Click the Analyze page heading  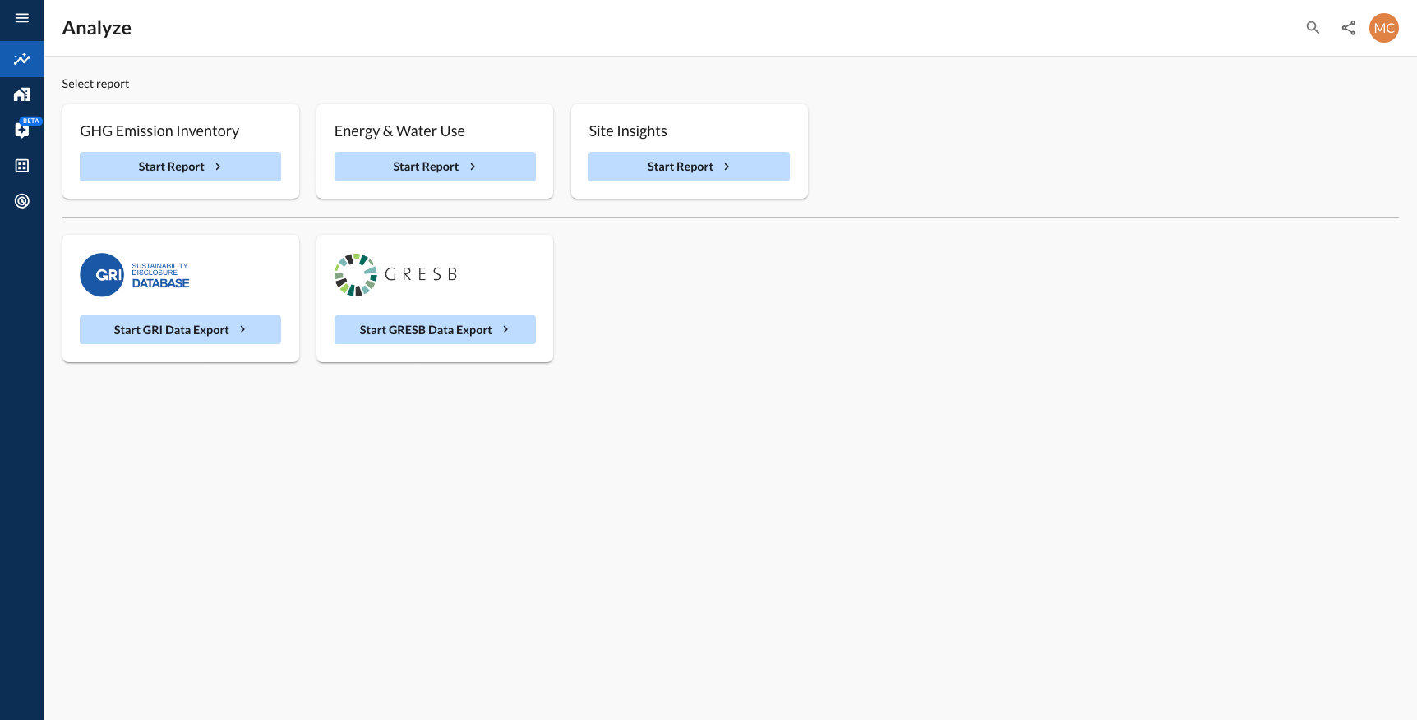(97, 28)
